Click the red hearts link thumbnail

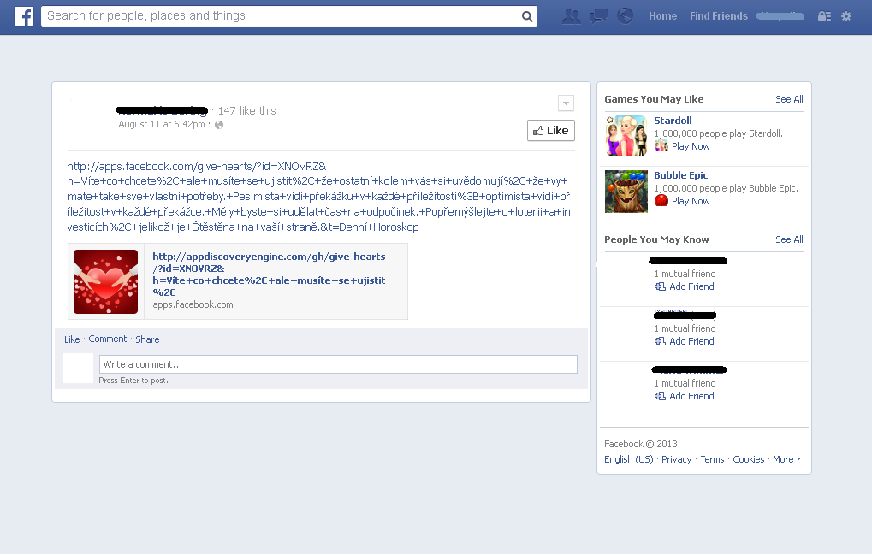[x=104, y=280]
